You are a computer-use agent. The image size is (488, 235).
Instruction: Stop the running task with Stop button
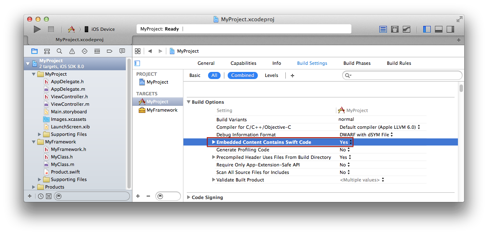coord(51,29)
